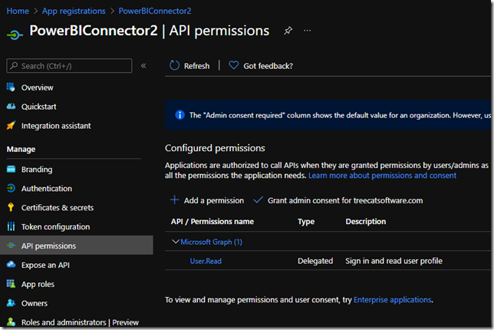Viewport: 494px width, 330px height.
Task: Click the Integration assistant rocket icon
Action: (11, 125)
